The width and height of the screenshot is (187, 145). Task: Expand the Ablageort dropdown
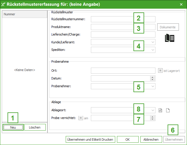point(153,110)
